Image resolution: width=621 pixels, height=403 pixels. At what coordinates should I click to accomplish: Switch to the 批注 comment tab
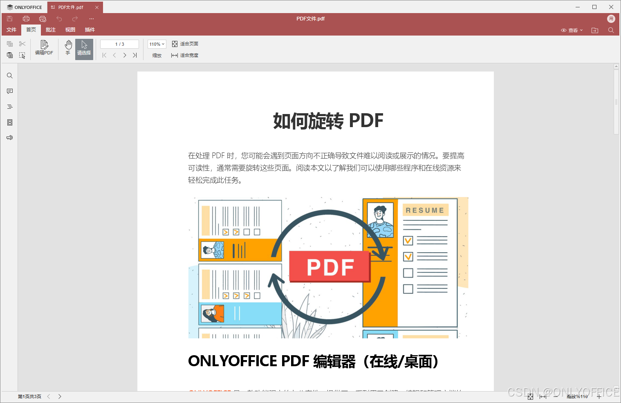[x=51, y=30]
